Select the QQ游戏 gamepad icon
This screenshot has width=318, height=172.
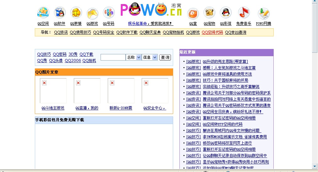[x=92, y=13]
